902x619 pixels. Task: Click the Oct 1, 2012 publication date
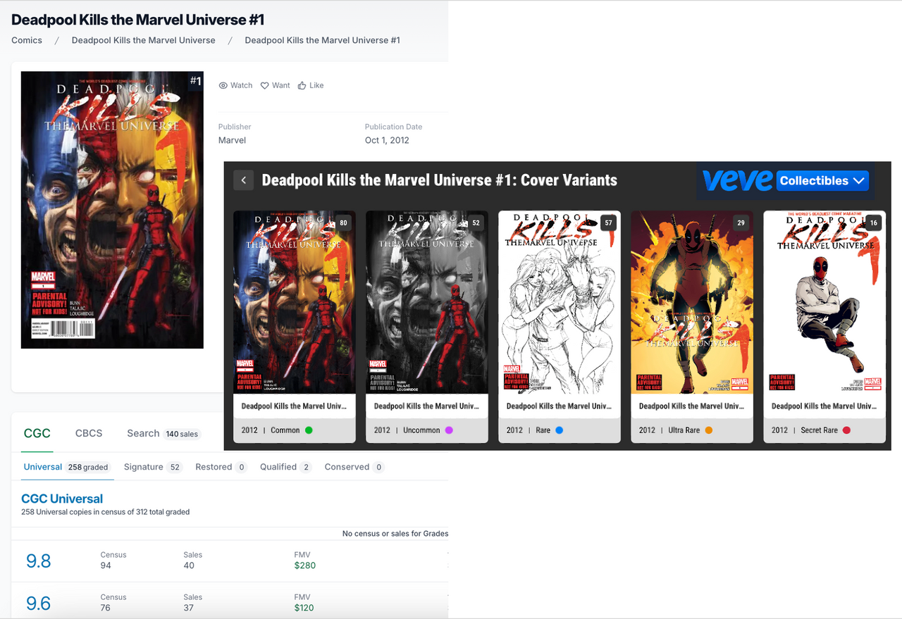(x=387, y=140)
